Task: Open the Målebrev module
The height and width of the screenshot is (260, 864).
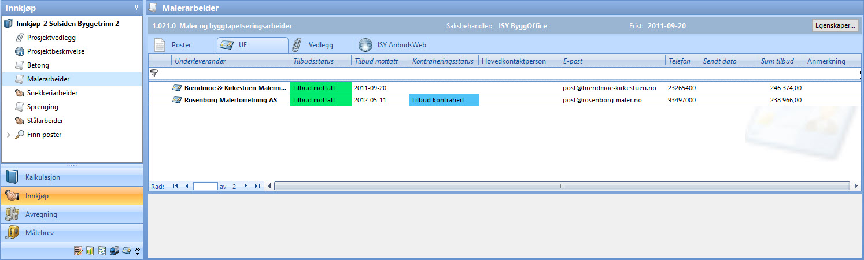Action: pos(72,233)
